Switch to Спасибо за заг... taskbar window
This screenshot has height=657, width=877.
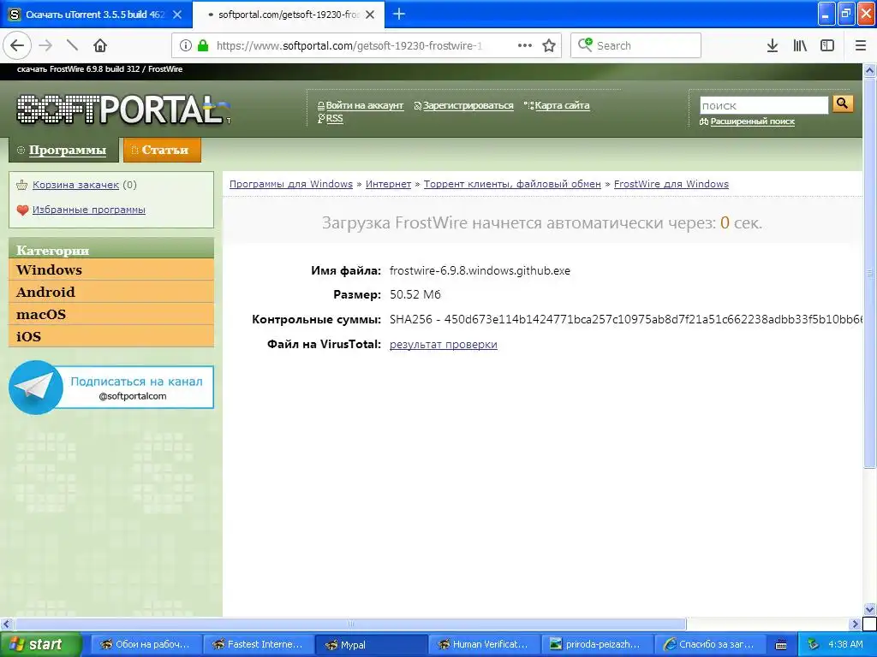pos(710,644)
